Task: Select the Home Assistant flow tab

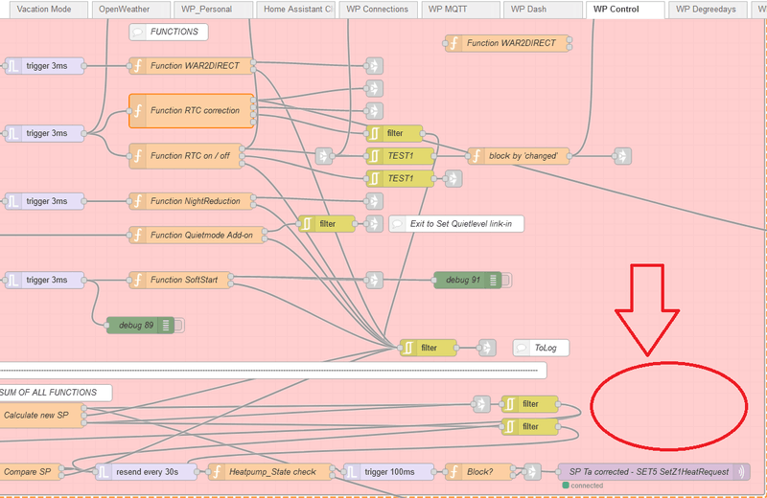Action: [x=298, y=10]
